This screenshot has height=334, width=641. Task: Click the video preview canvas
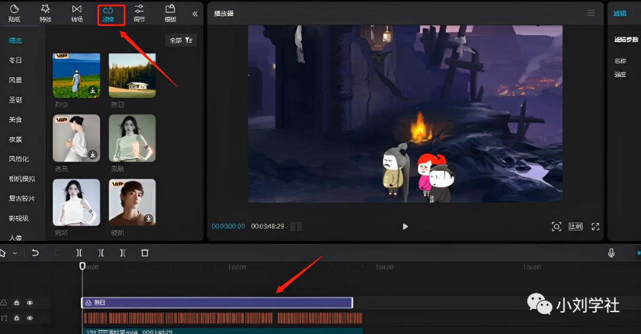coord(405,114)
